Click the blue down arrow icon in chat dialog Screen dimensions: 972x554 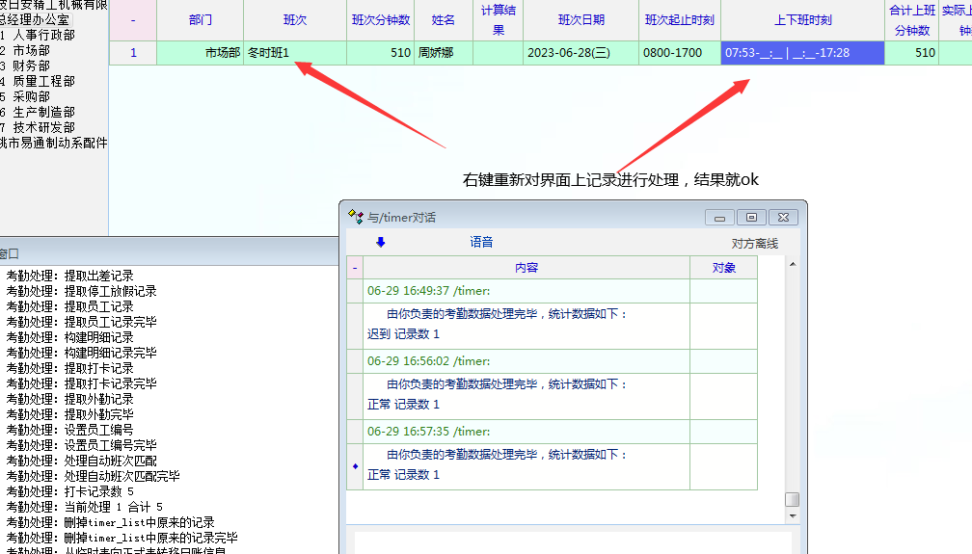point(381,243)
